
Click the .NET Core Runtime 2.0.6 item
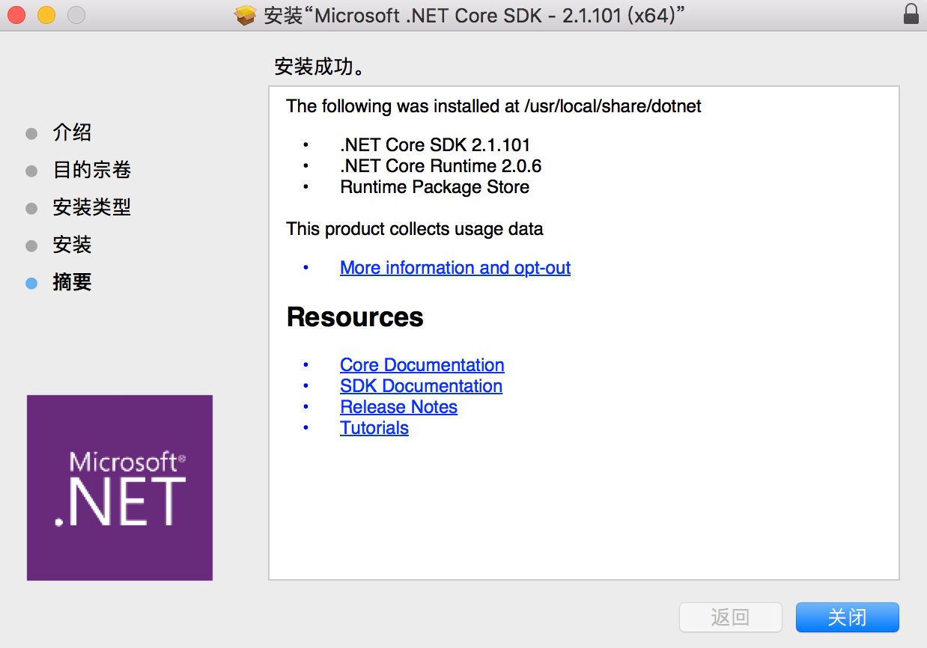pos(441,166)
